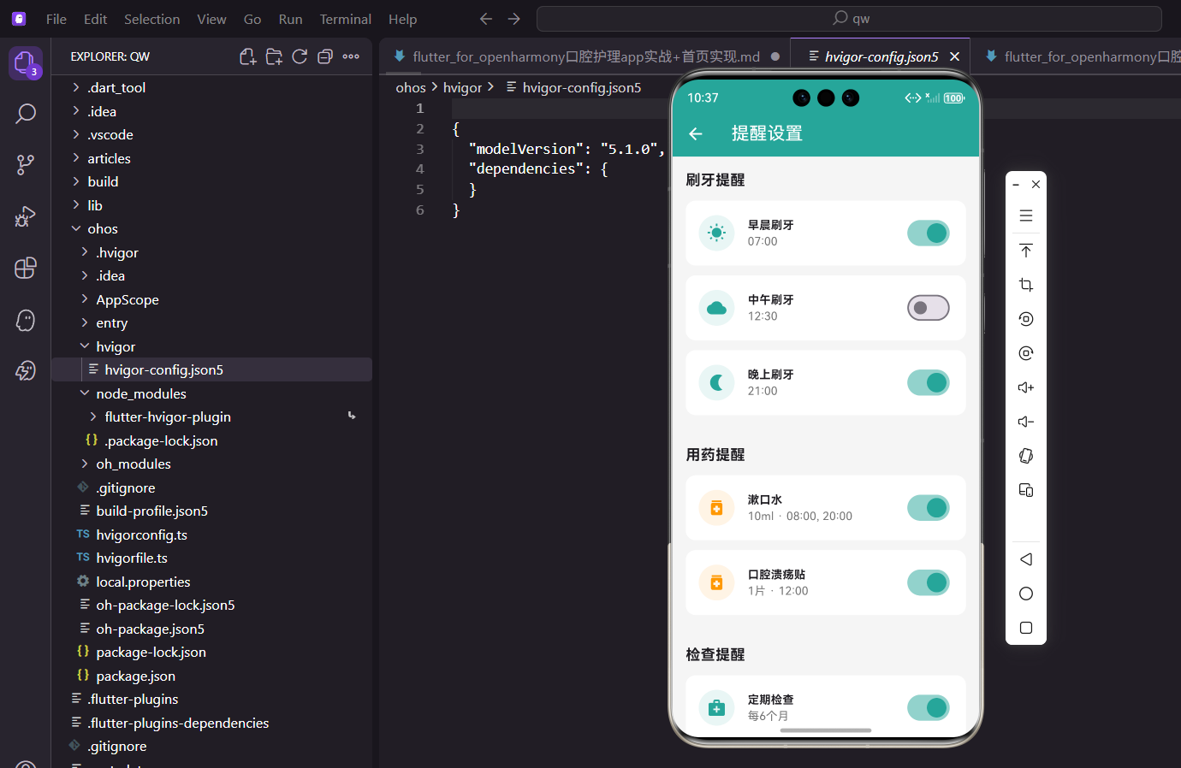Open Run and Debug view
The height and width of the screenshot is (768, 1181).
(26, 216)
